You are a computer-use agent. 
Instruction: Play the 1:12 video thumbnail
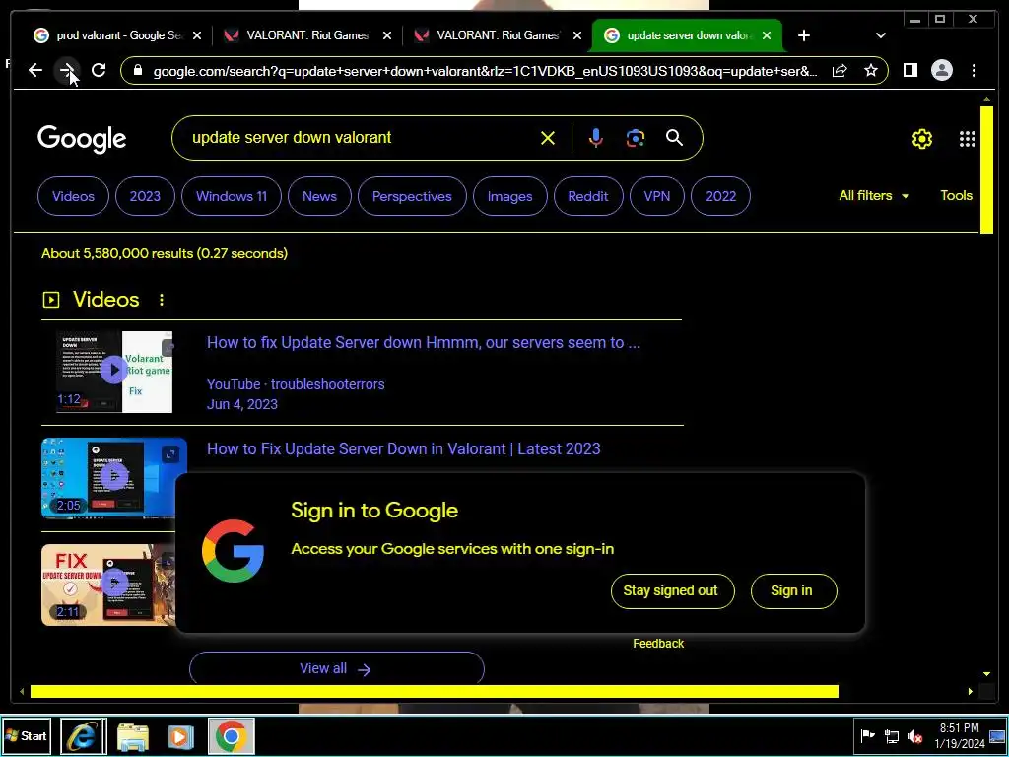click(x=114, y=372)
